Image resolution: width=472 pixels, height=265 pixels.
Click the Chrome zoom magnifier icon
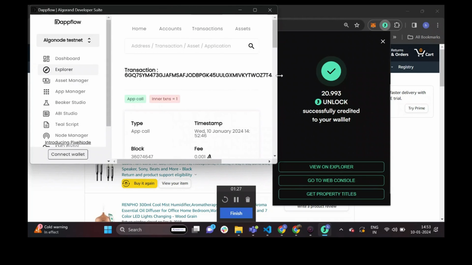346,25
